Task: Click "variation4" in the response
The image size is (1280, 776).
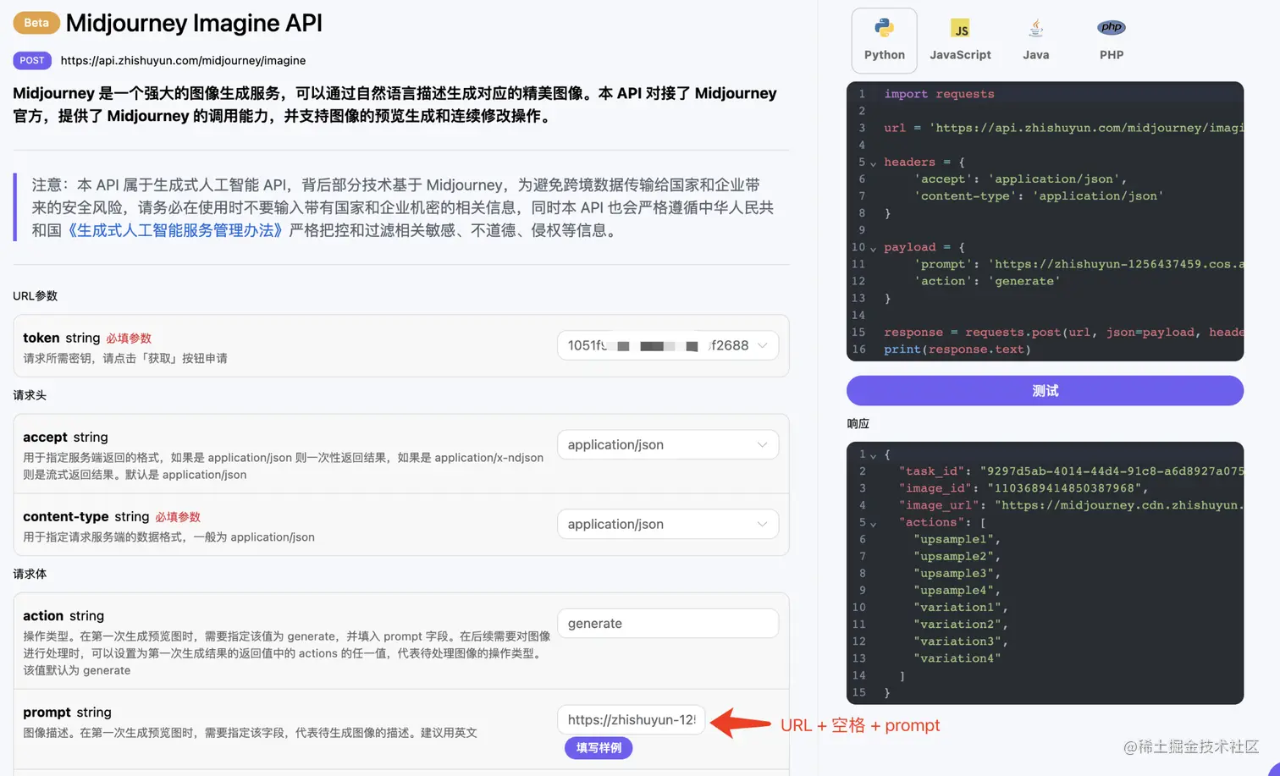Action: [x=957, y=658]
